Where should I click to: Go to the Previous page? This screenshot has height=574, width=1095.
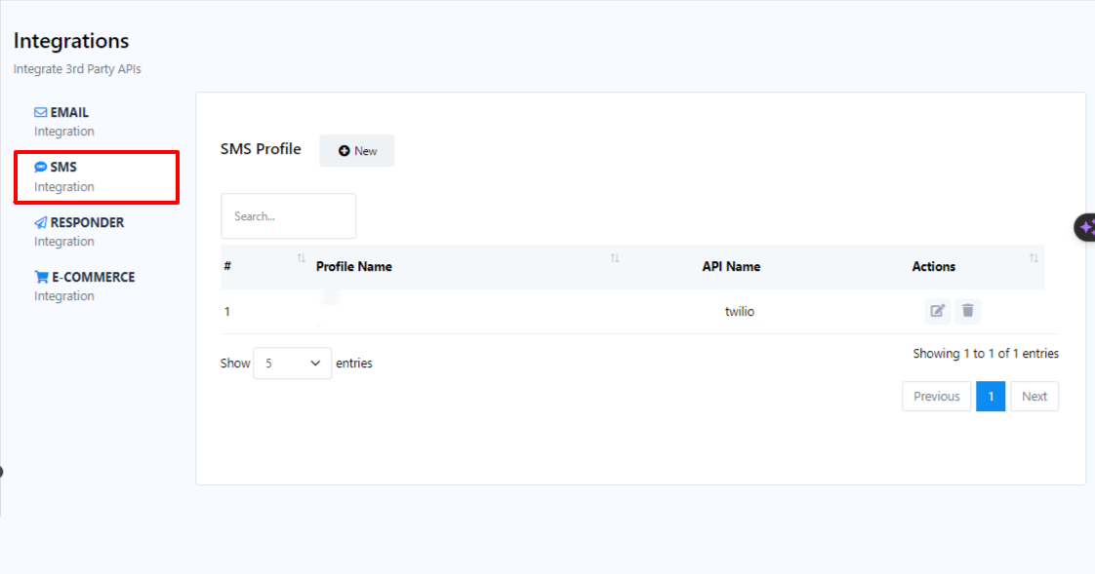(936, 396)
